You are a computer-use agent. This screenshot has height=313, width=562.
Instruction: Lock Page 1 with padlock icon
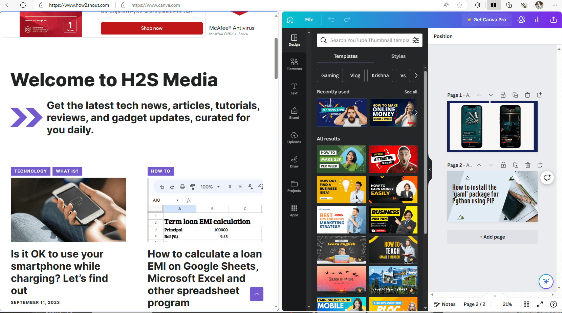click(503, 95)
